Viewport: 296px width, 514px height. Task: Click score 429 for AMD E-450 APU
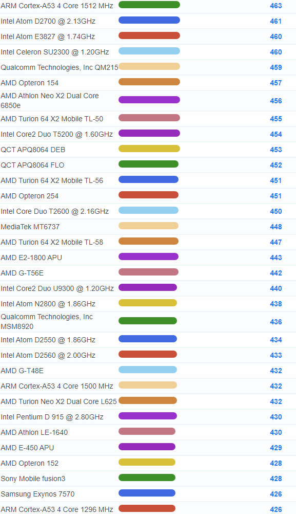pos(275,448)
